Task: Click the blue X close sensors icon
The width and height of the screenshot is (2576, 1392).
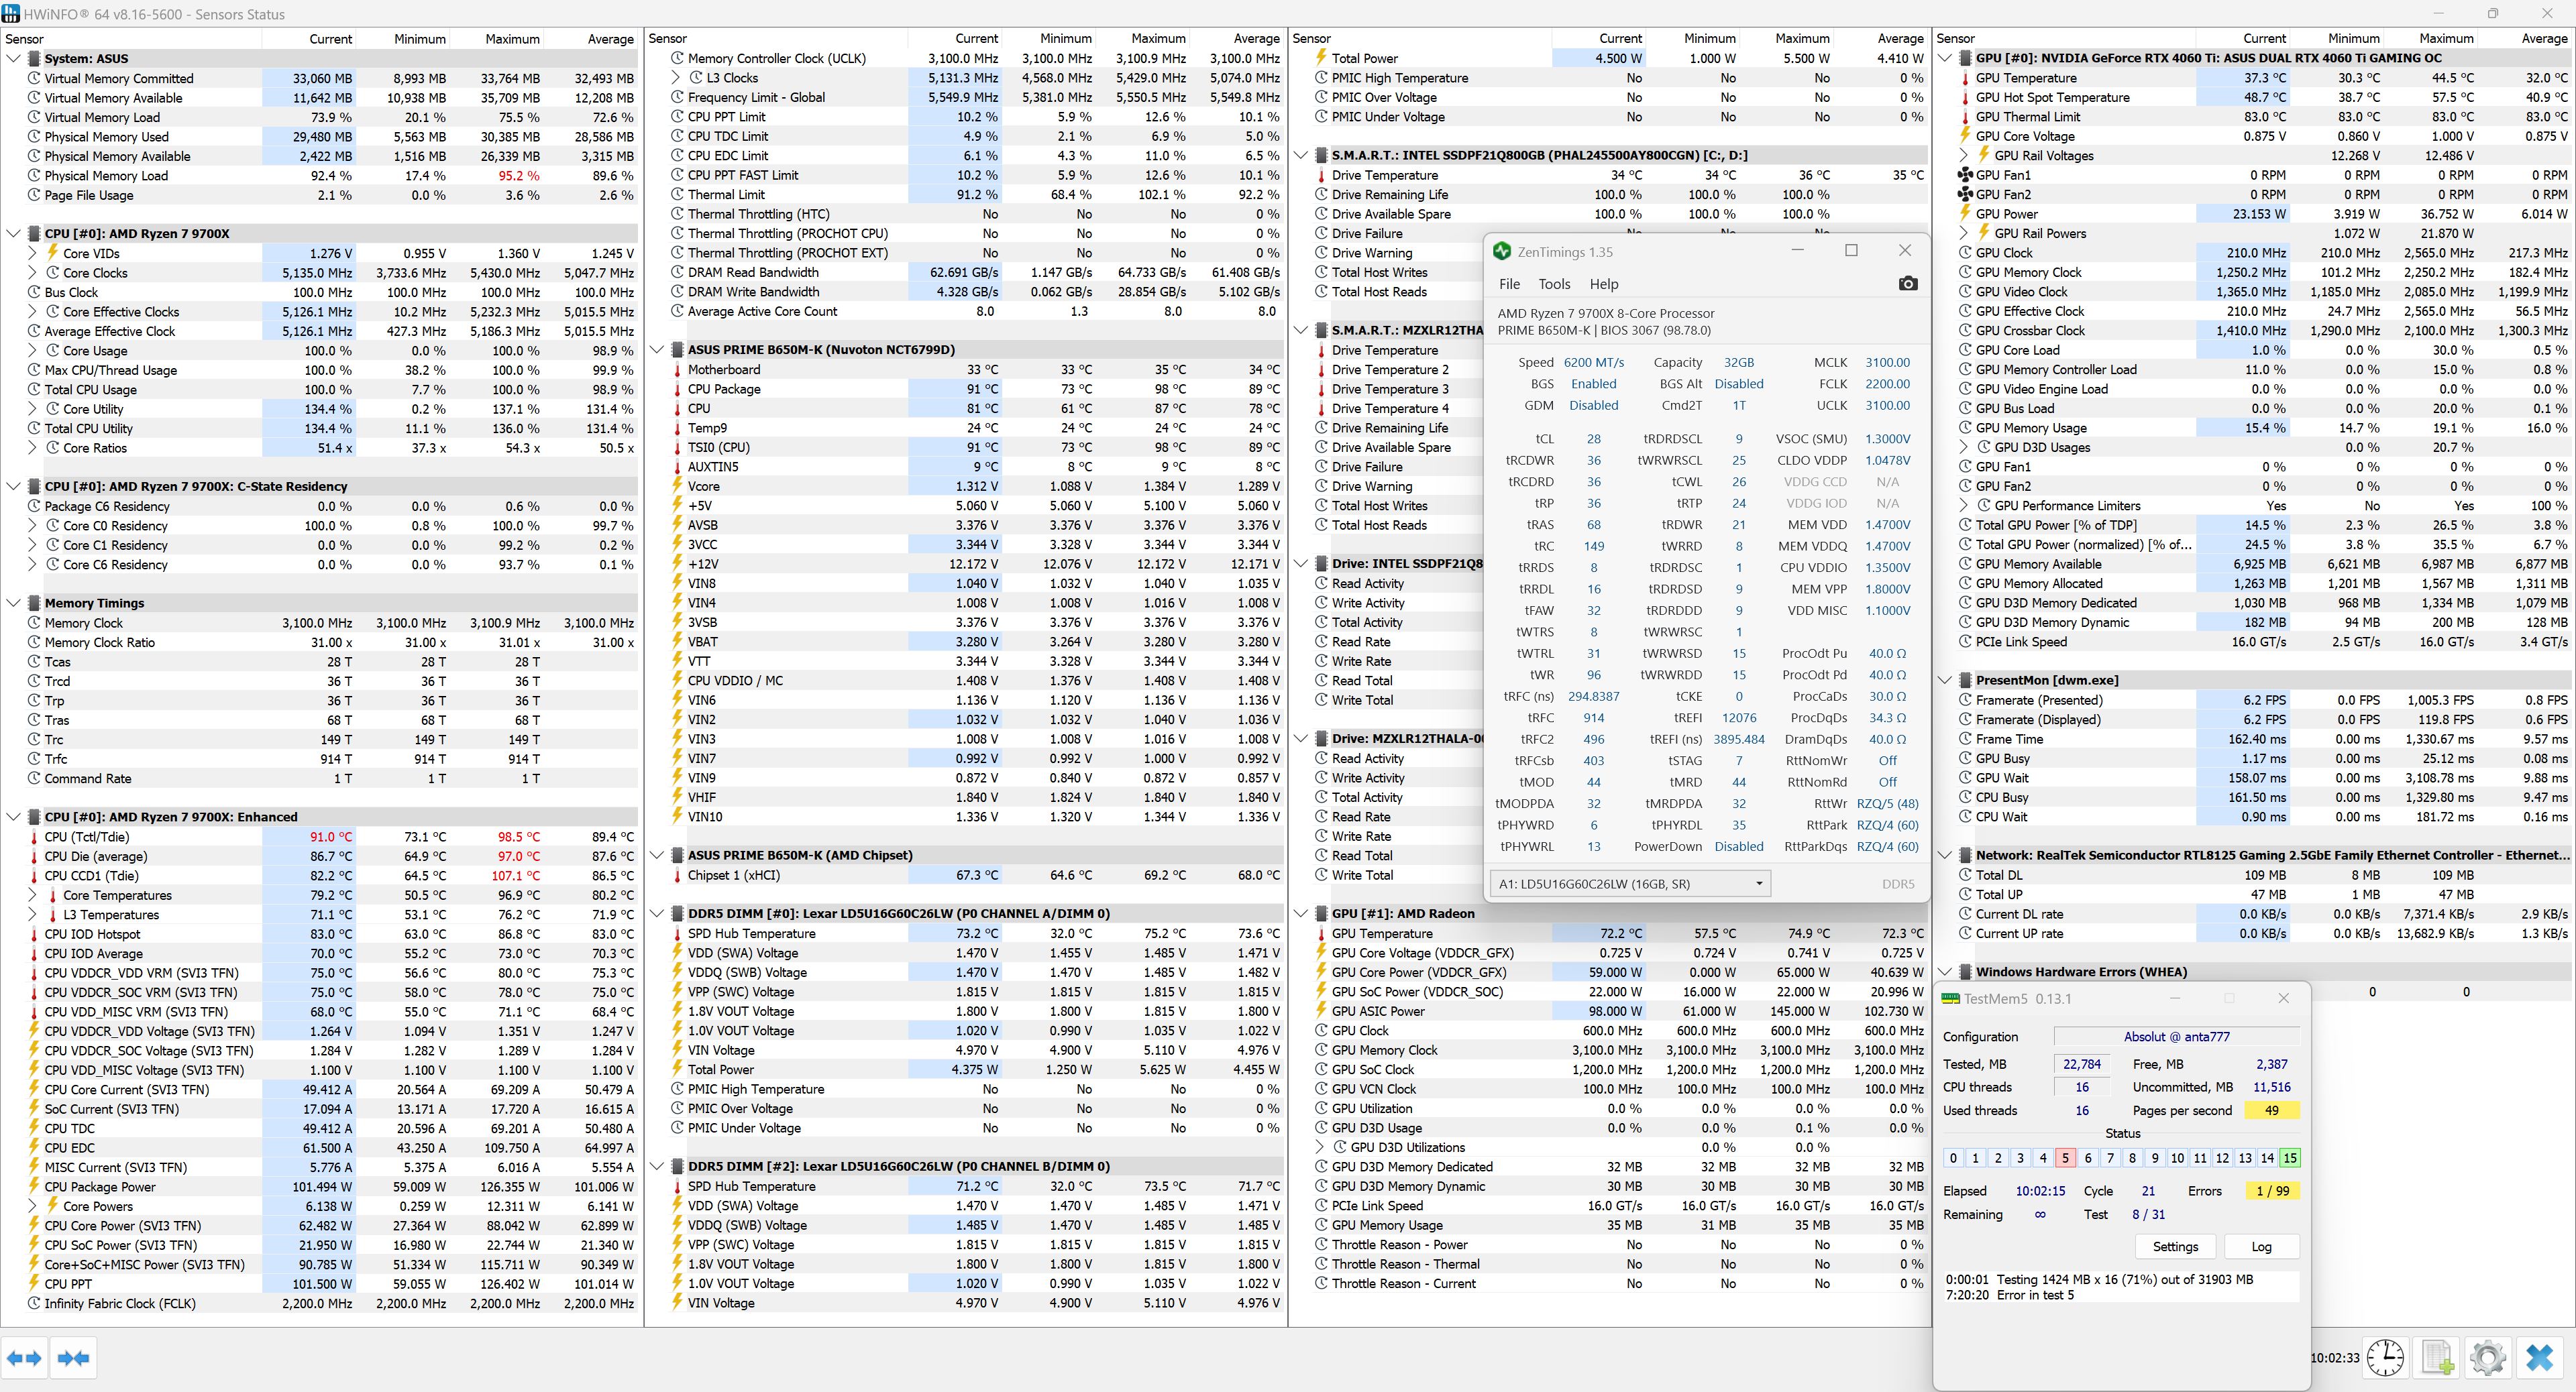Action: point(2540,1358)
